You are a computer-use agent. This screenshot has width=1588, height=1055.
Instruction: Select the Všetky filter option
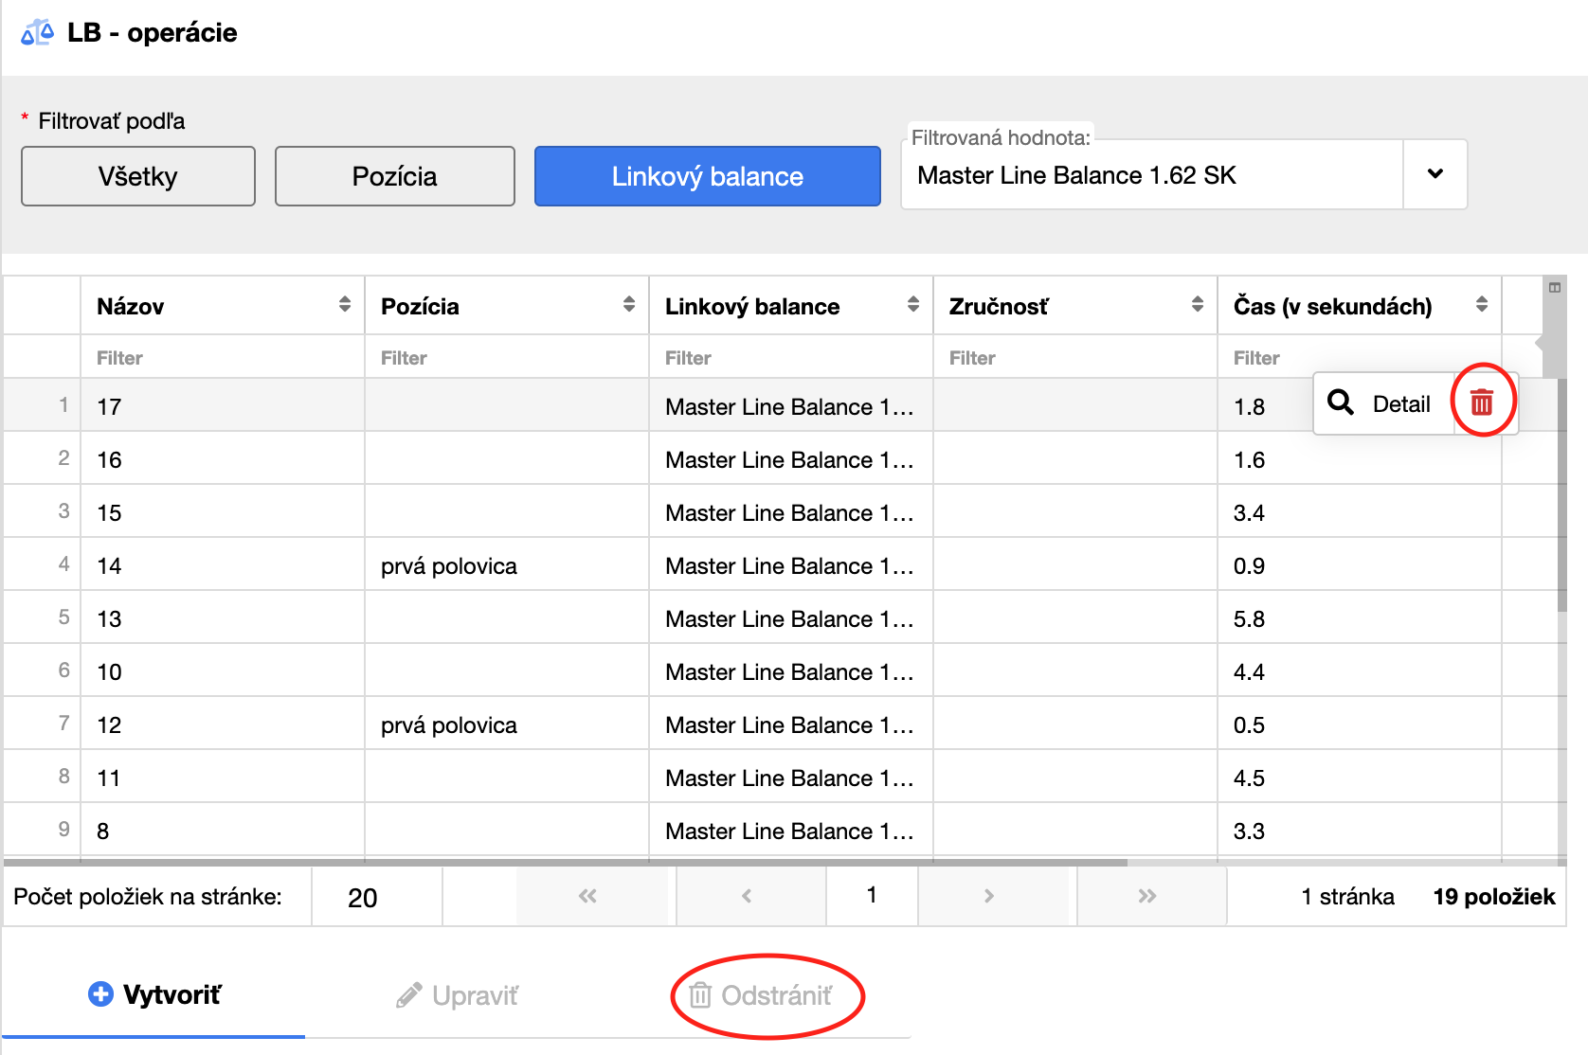click(x=138, y=176)
